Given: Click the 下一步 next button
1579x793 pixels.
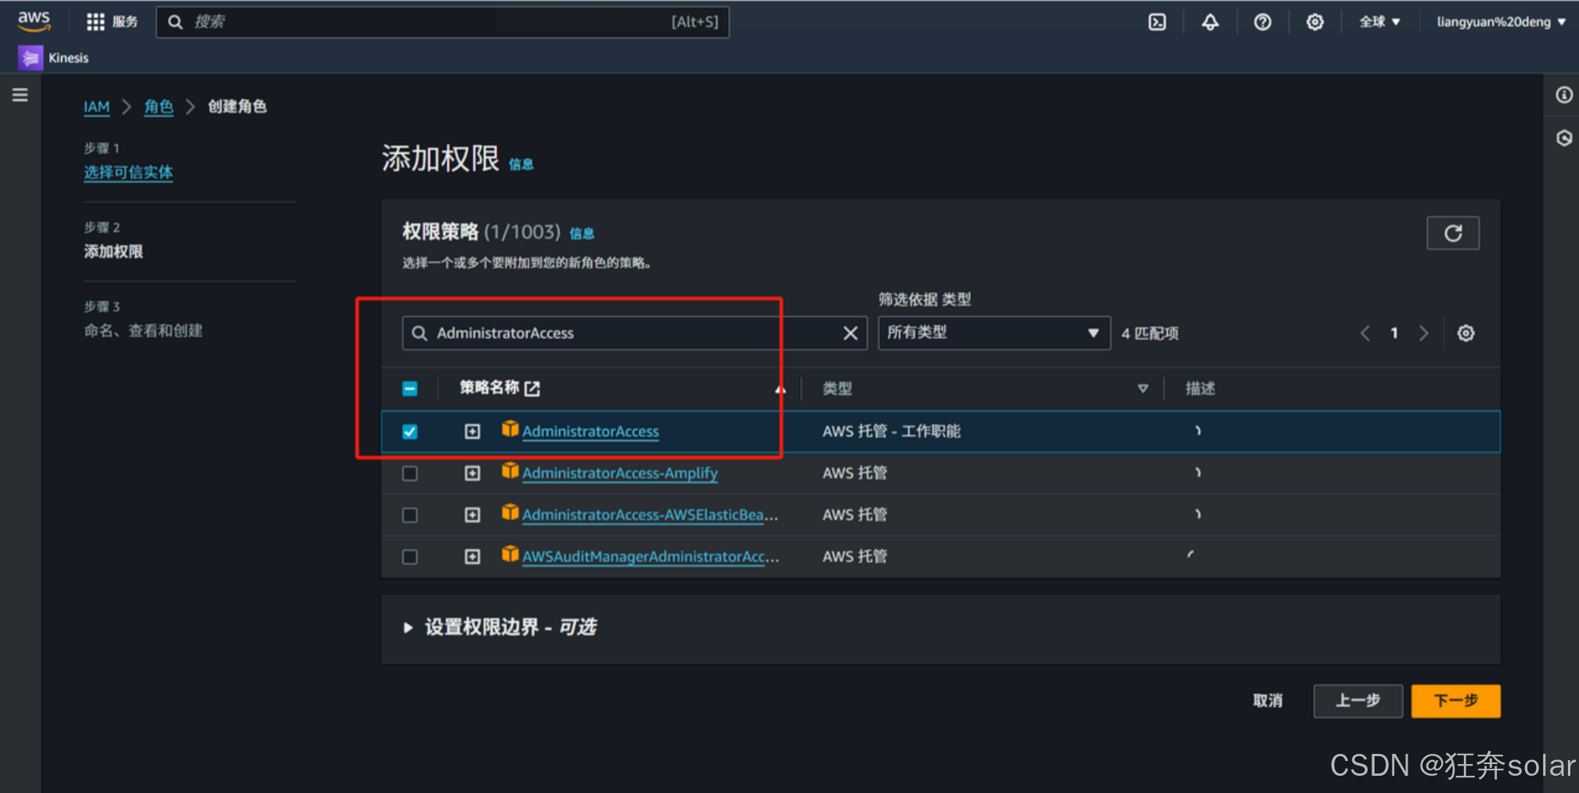Looking at the screenshot, I should click(x=1456, y=701).
